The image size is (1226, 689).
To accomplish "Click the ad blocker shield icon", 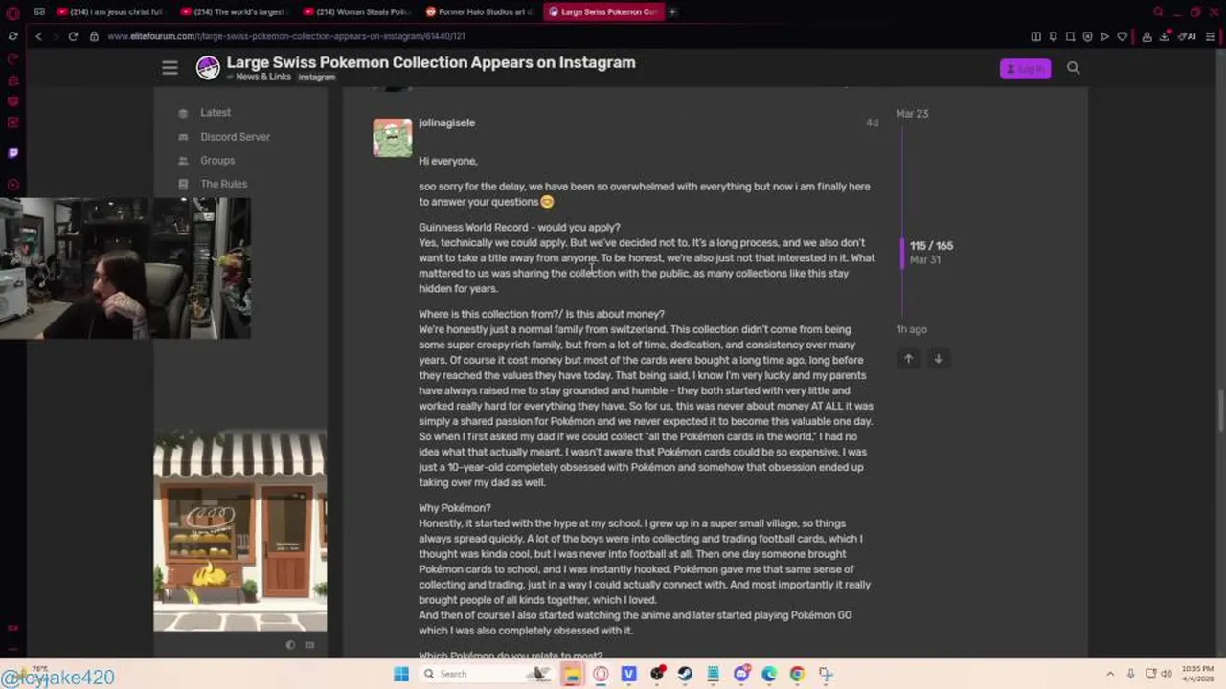I will (x=1087, y=36).
